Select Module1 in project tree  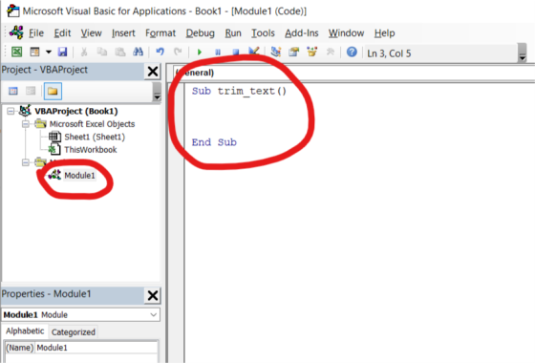(79, 176)
